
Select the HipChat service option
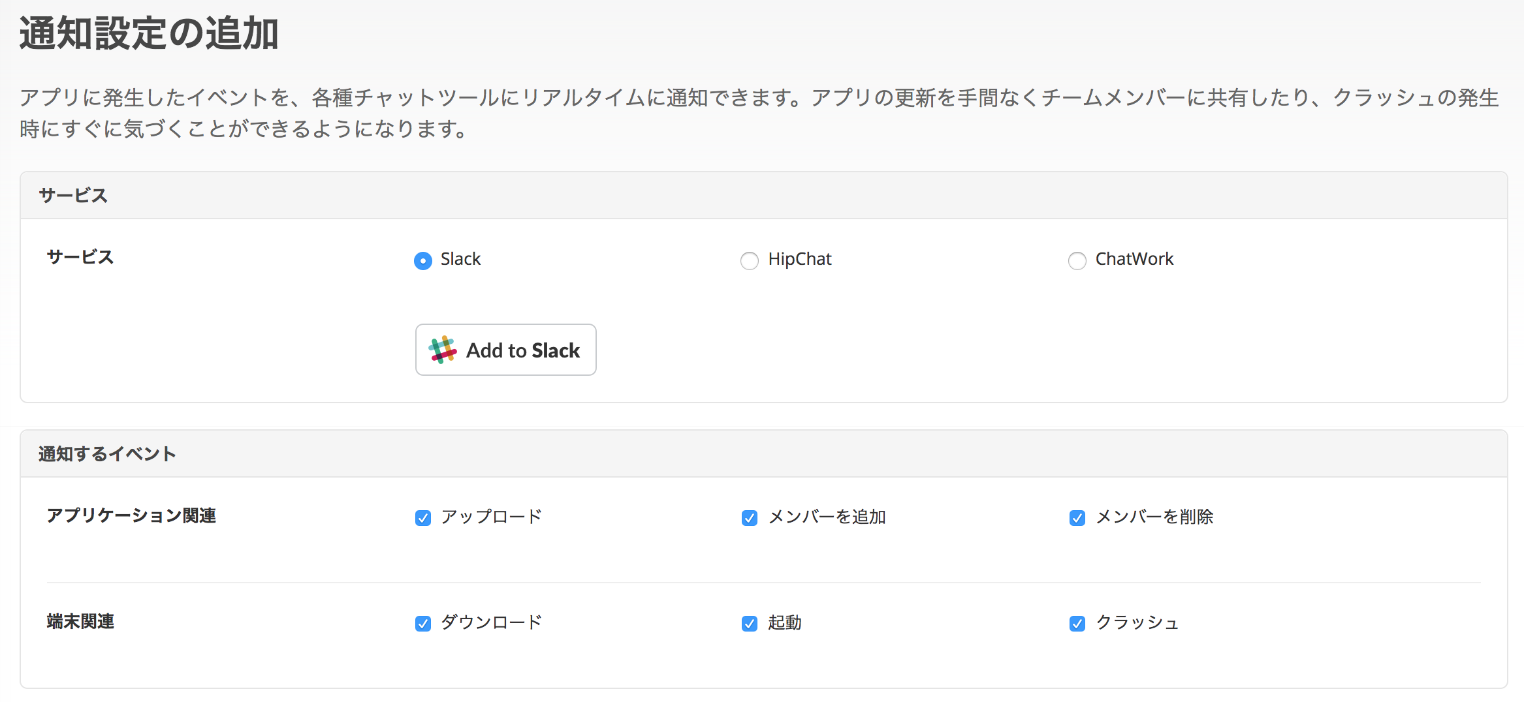[x=750, y=260]
